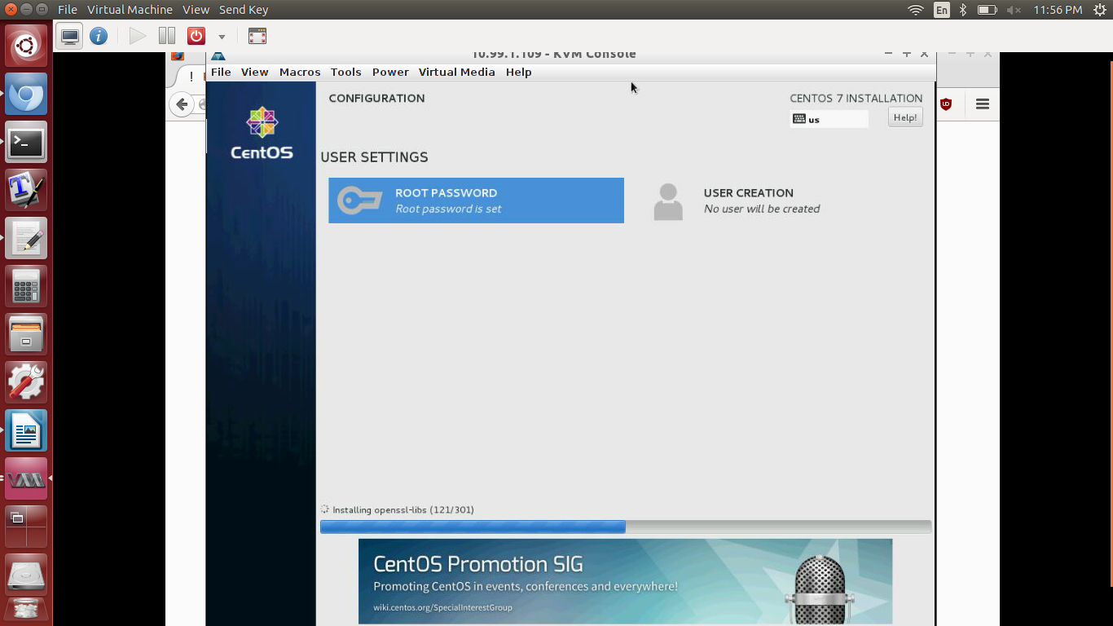Open Chromium browser from launcher
This screenshot has width=1113, height=626.
point(26,94)
